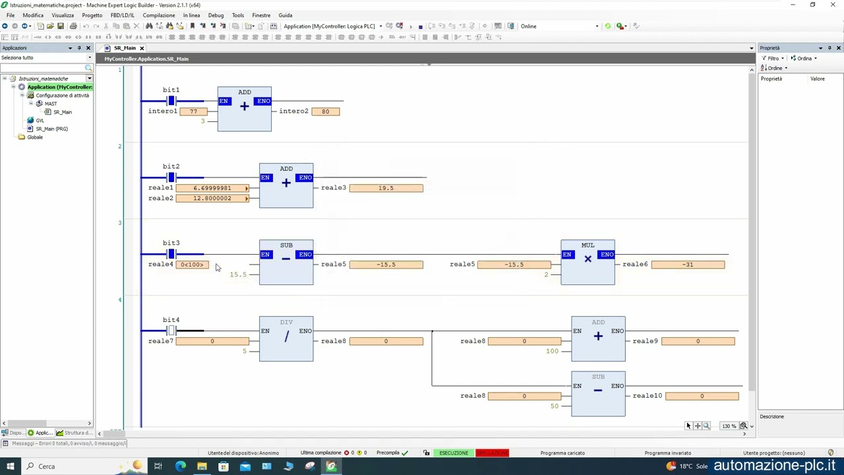Open the Compilazione menu
This screenshot has width=844, height=475.
pos(159,15)
